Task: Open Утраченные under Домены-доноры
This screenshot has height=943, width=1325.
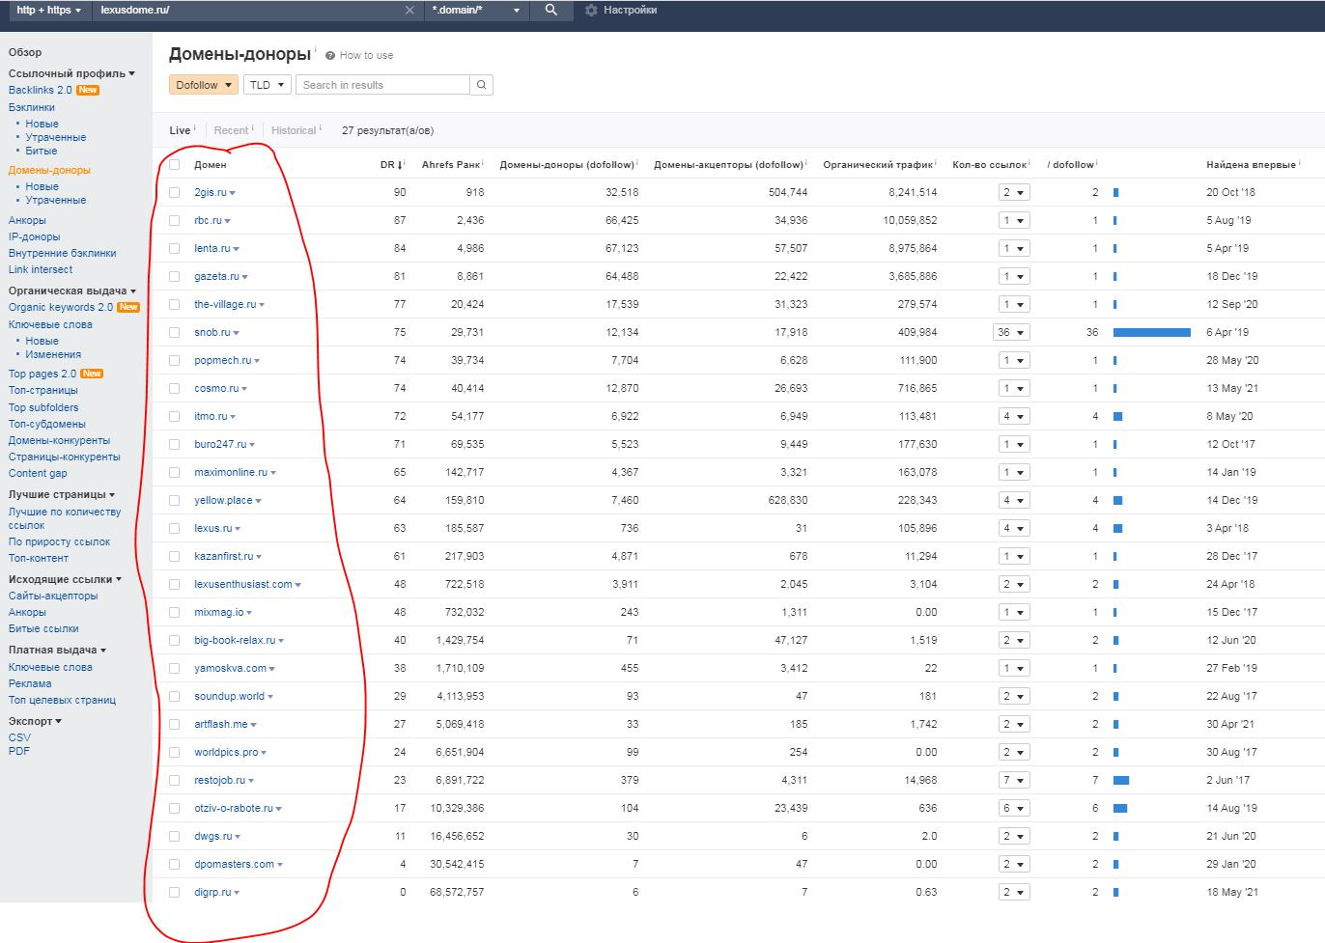Action: click(x=56, y=200)
